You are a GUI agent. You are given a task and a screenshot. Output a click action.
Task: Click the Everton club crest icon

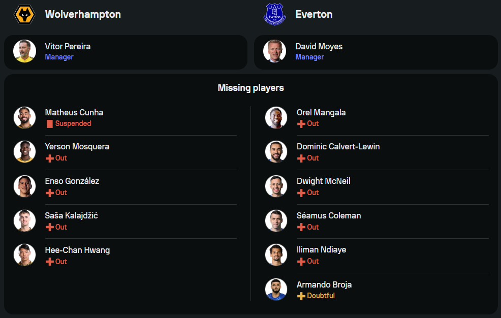pyautogui.click(x=275, y=14)
